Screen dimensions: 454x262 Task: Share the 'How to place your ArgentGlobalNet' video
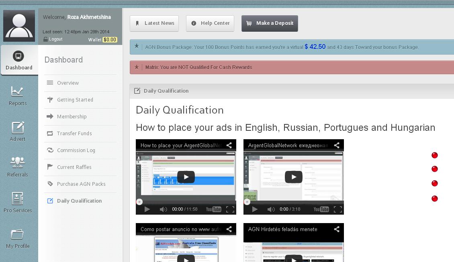[229, 146]
